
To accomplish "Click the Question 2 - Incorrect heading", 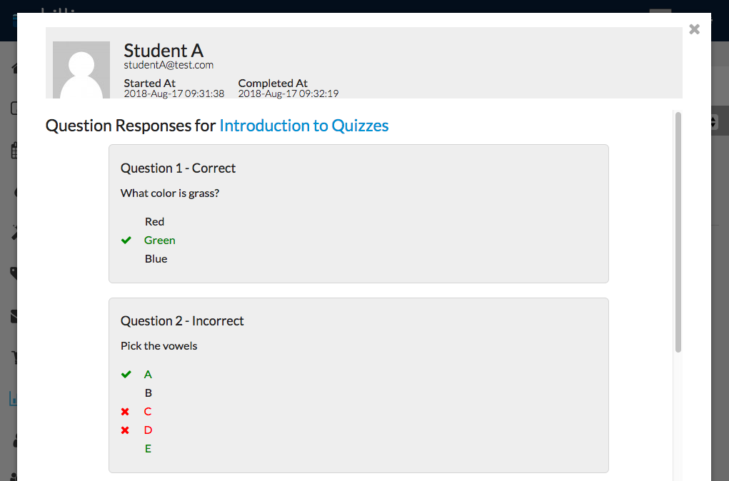I will (182, 321).
